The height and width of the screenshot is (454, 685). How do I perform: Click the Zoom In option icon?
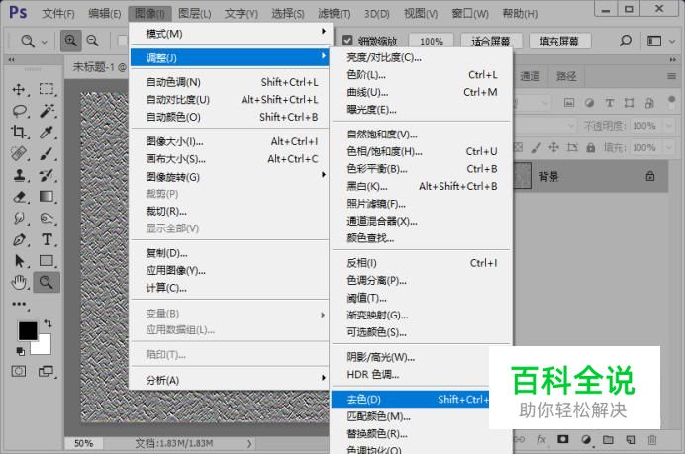coord(70,41)
